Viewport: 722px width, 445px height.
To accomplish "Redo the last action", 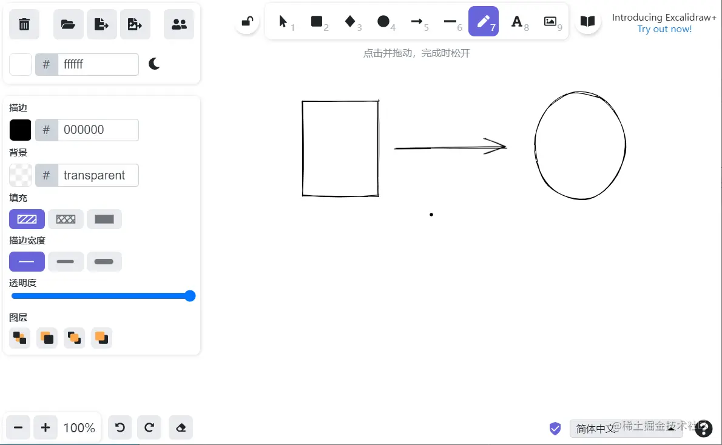I will click(149, 427).
